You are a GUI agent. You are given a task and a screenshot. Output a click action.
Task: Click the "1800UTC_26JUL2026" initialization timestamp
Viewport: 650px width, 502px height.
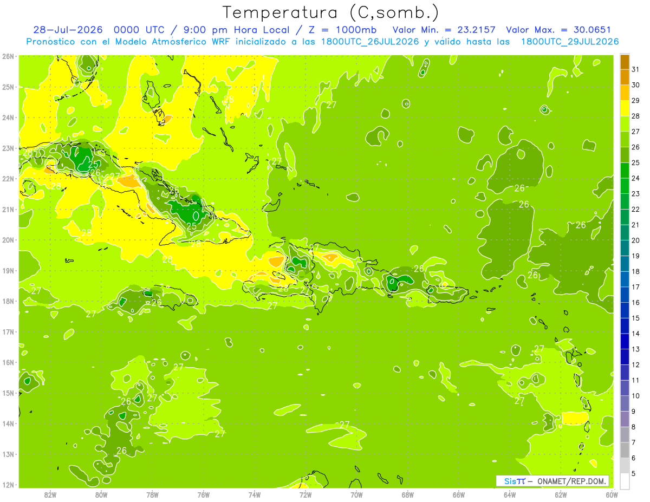pos(370,42)
